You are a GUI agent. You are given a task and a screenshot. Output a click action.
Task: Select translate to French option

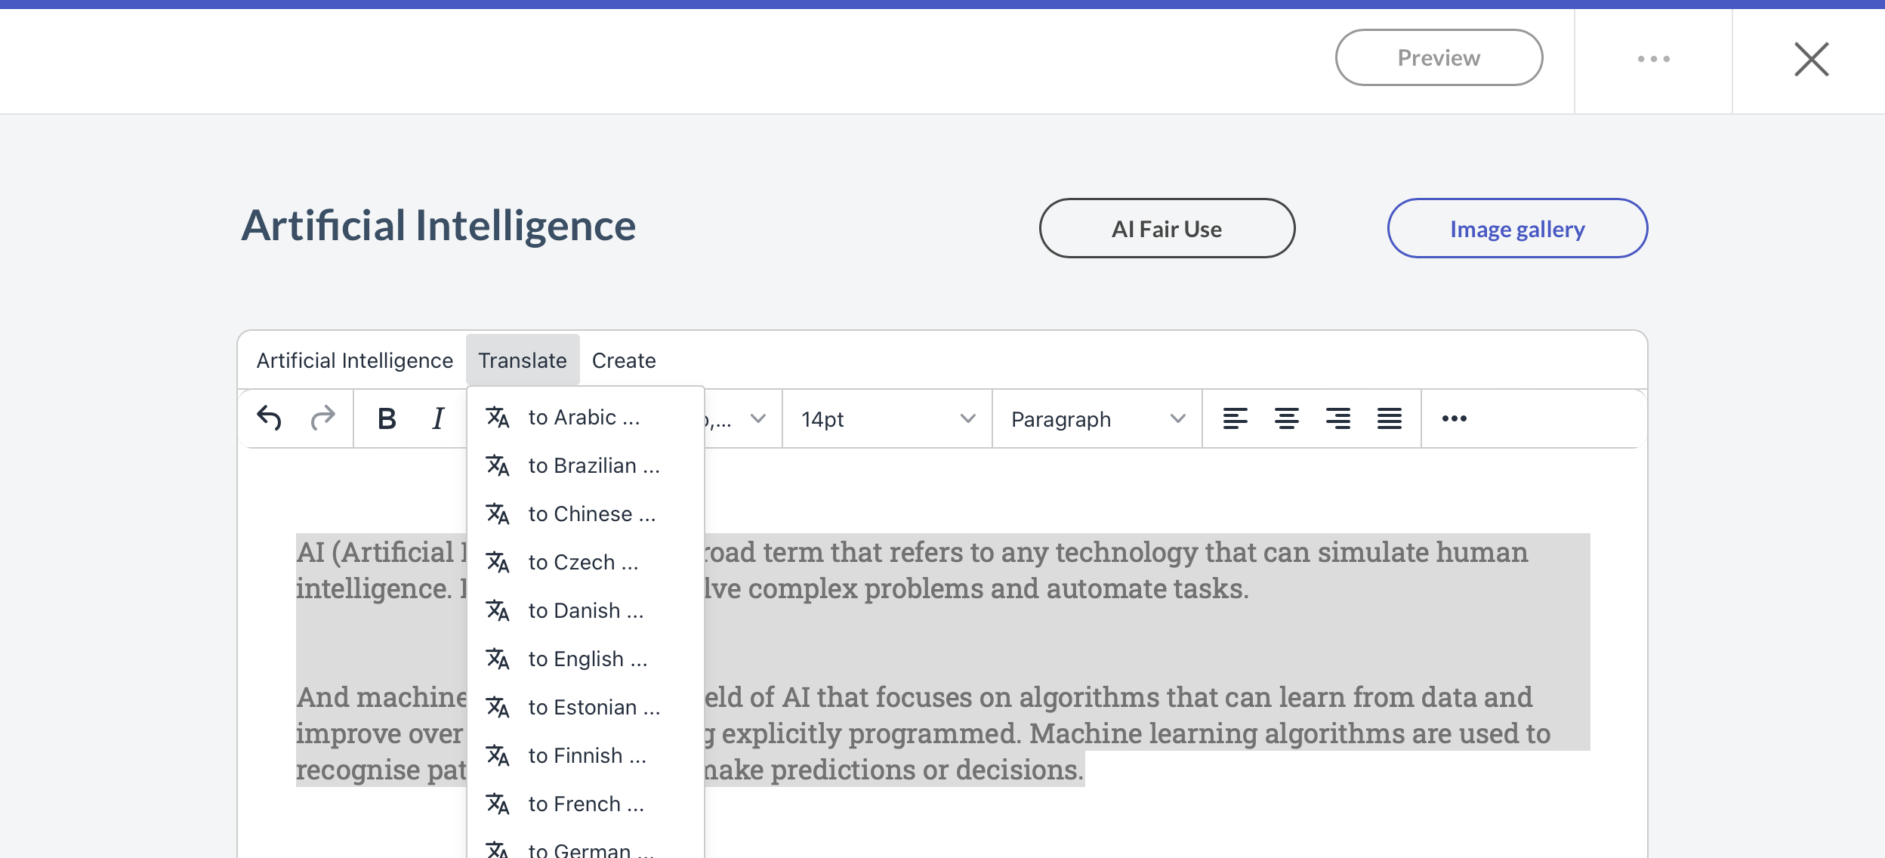click(x=586, y=804)
